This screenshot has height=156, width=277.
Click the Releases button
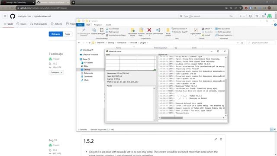coord(56,34)
